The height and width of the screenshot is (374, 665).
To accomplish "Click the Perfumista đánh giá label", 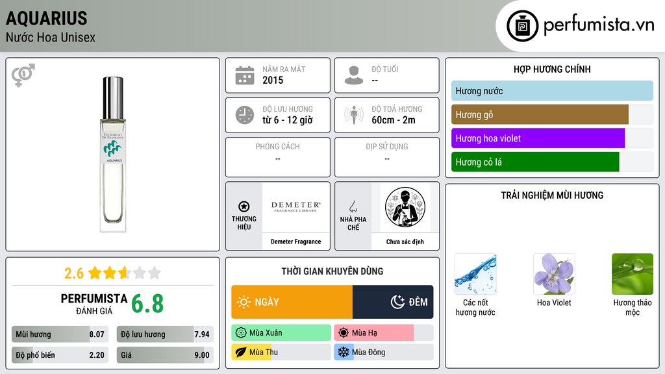I will (x=94, y=304).
